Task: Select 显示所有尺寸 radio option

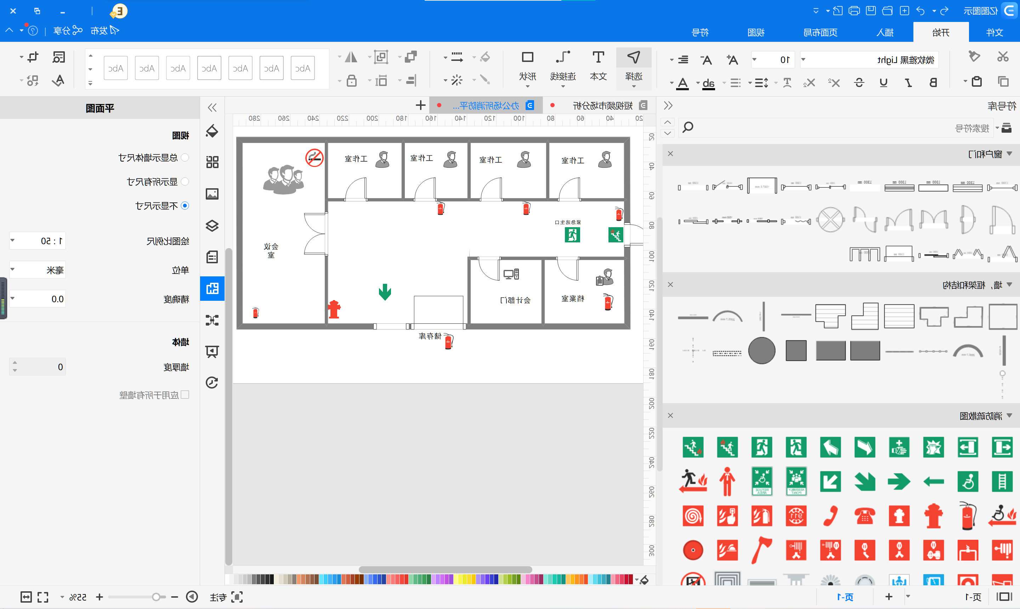Action: tap(185, 182)
